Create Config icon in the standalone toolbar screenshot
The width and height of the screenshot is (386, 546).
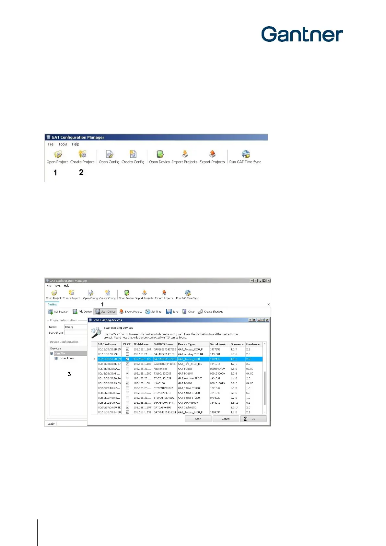(133, 154)
